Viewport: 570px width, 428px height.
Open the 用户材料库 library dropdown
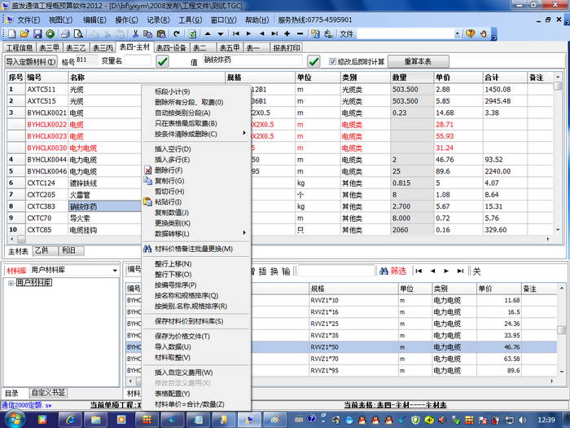pyautogui.click(x=115, y=271)
